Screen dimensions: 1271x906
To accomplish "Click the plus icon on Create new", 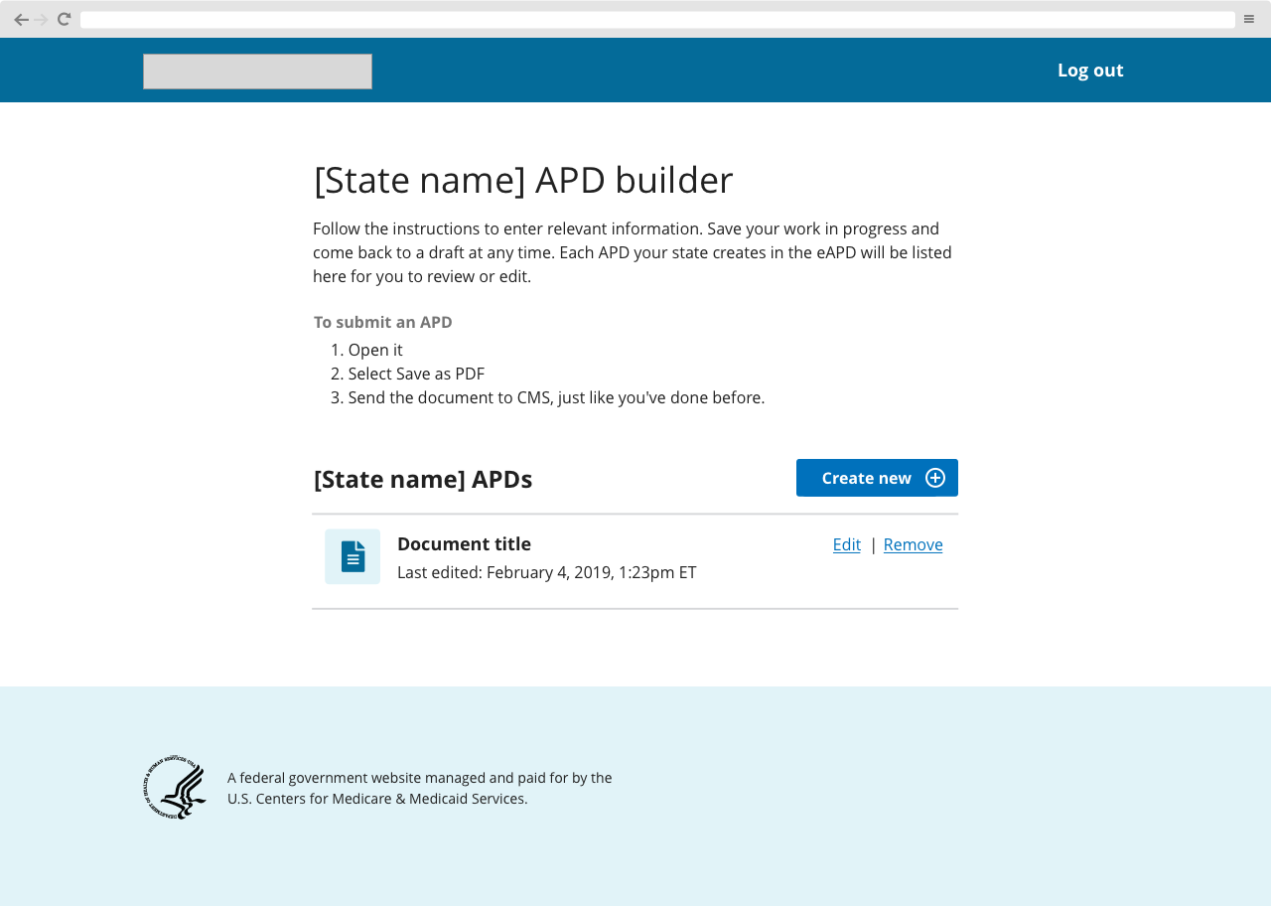I will tap(934, 478).
